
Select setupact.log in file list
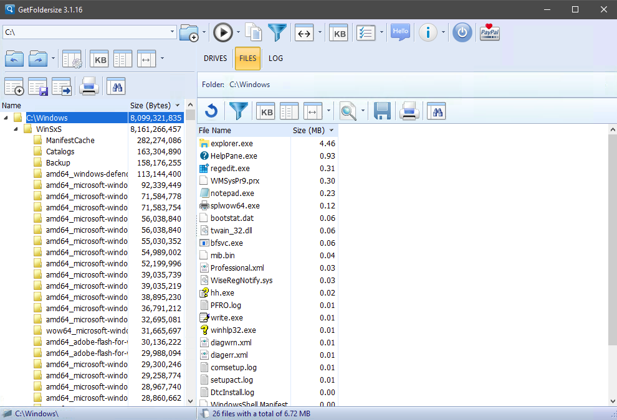click(231, 380)
